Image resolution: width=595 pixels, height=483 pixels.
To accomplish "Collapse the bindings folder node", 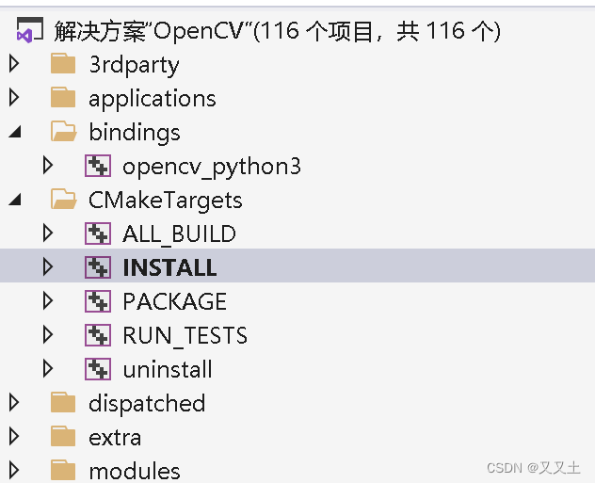I will [x=15, y=132].
